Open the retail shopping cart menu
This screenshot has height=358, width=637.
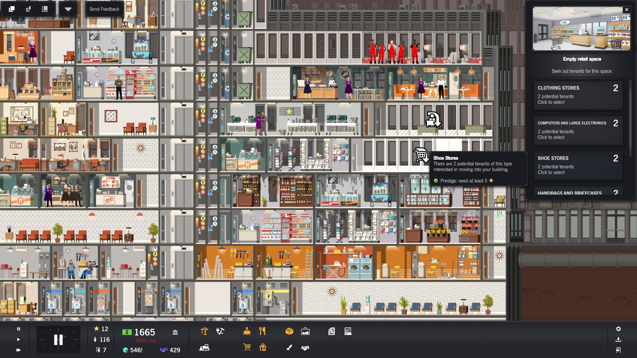pos(247,348)
